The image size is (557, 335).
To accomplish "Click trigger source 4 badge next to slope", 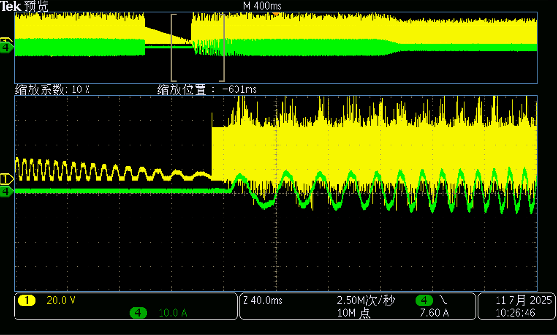I will 424,301.
